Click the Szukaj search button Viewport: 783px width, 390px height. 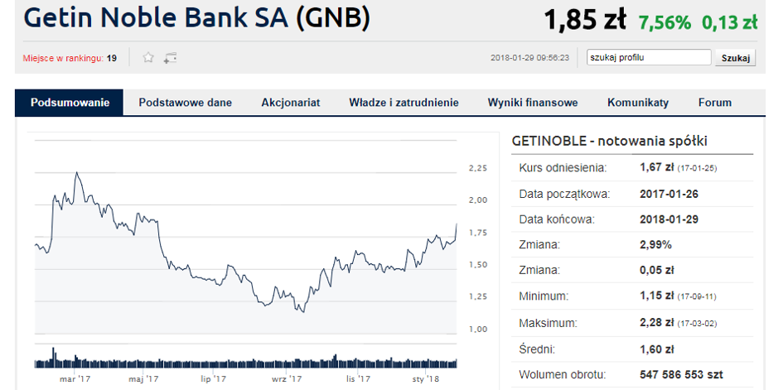(736, 57)
